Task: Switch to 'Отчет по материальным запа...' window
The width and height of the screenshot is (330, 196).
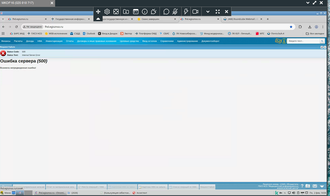Action: click(x=61, y=187)
